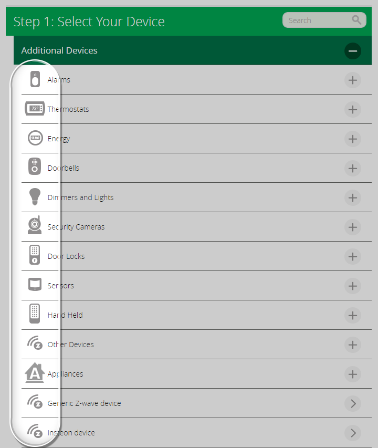378x448 pixels.
Task: Click the Appliances house icon
Action: pyautogui.click(x=35, y=373)
